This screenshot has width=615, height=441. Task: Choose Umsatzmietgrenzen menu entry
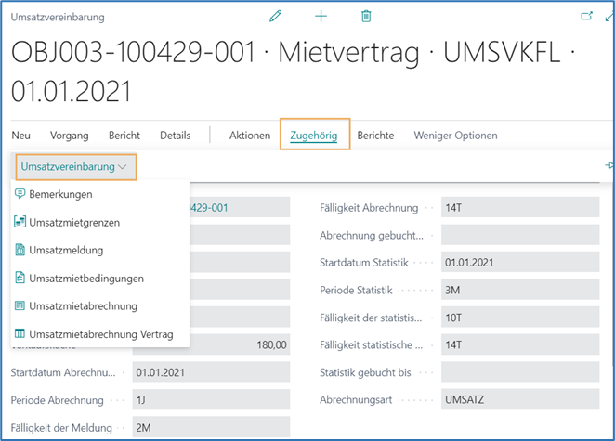coord(100,222)
